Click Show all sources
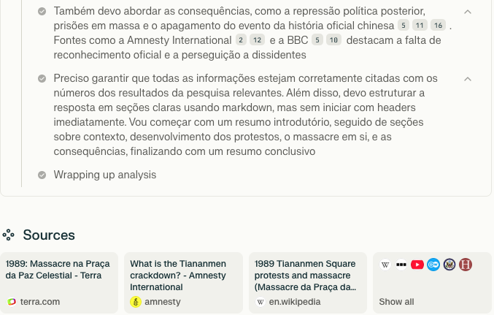The height and width of the screenshot is (315, 494). (396, 302)
